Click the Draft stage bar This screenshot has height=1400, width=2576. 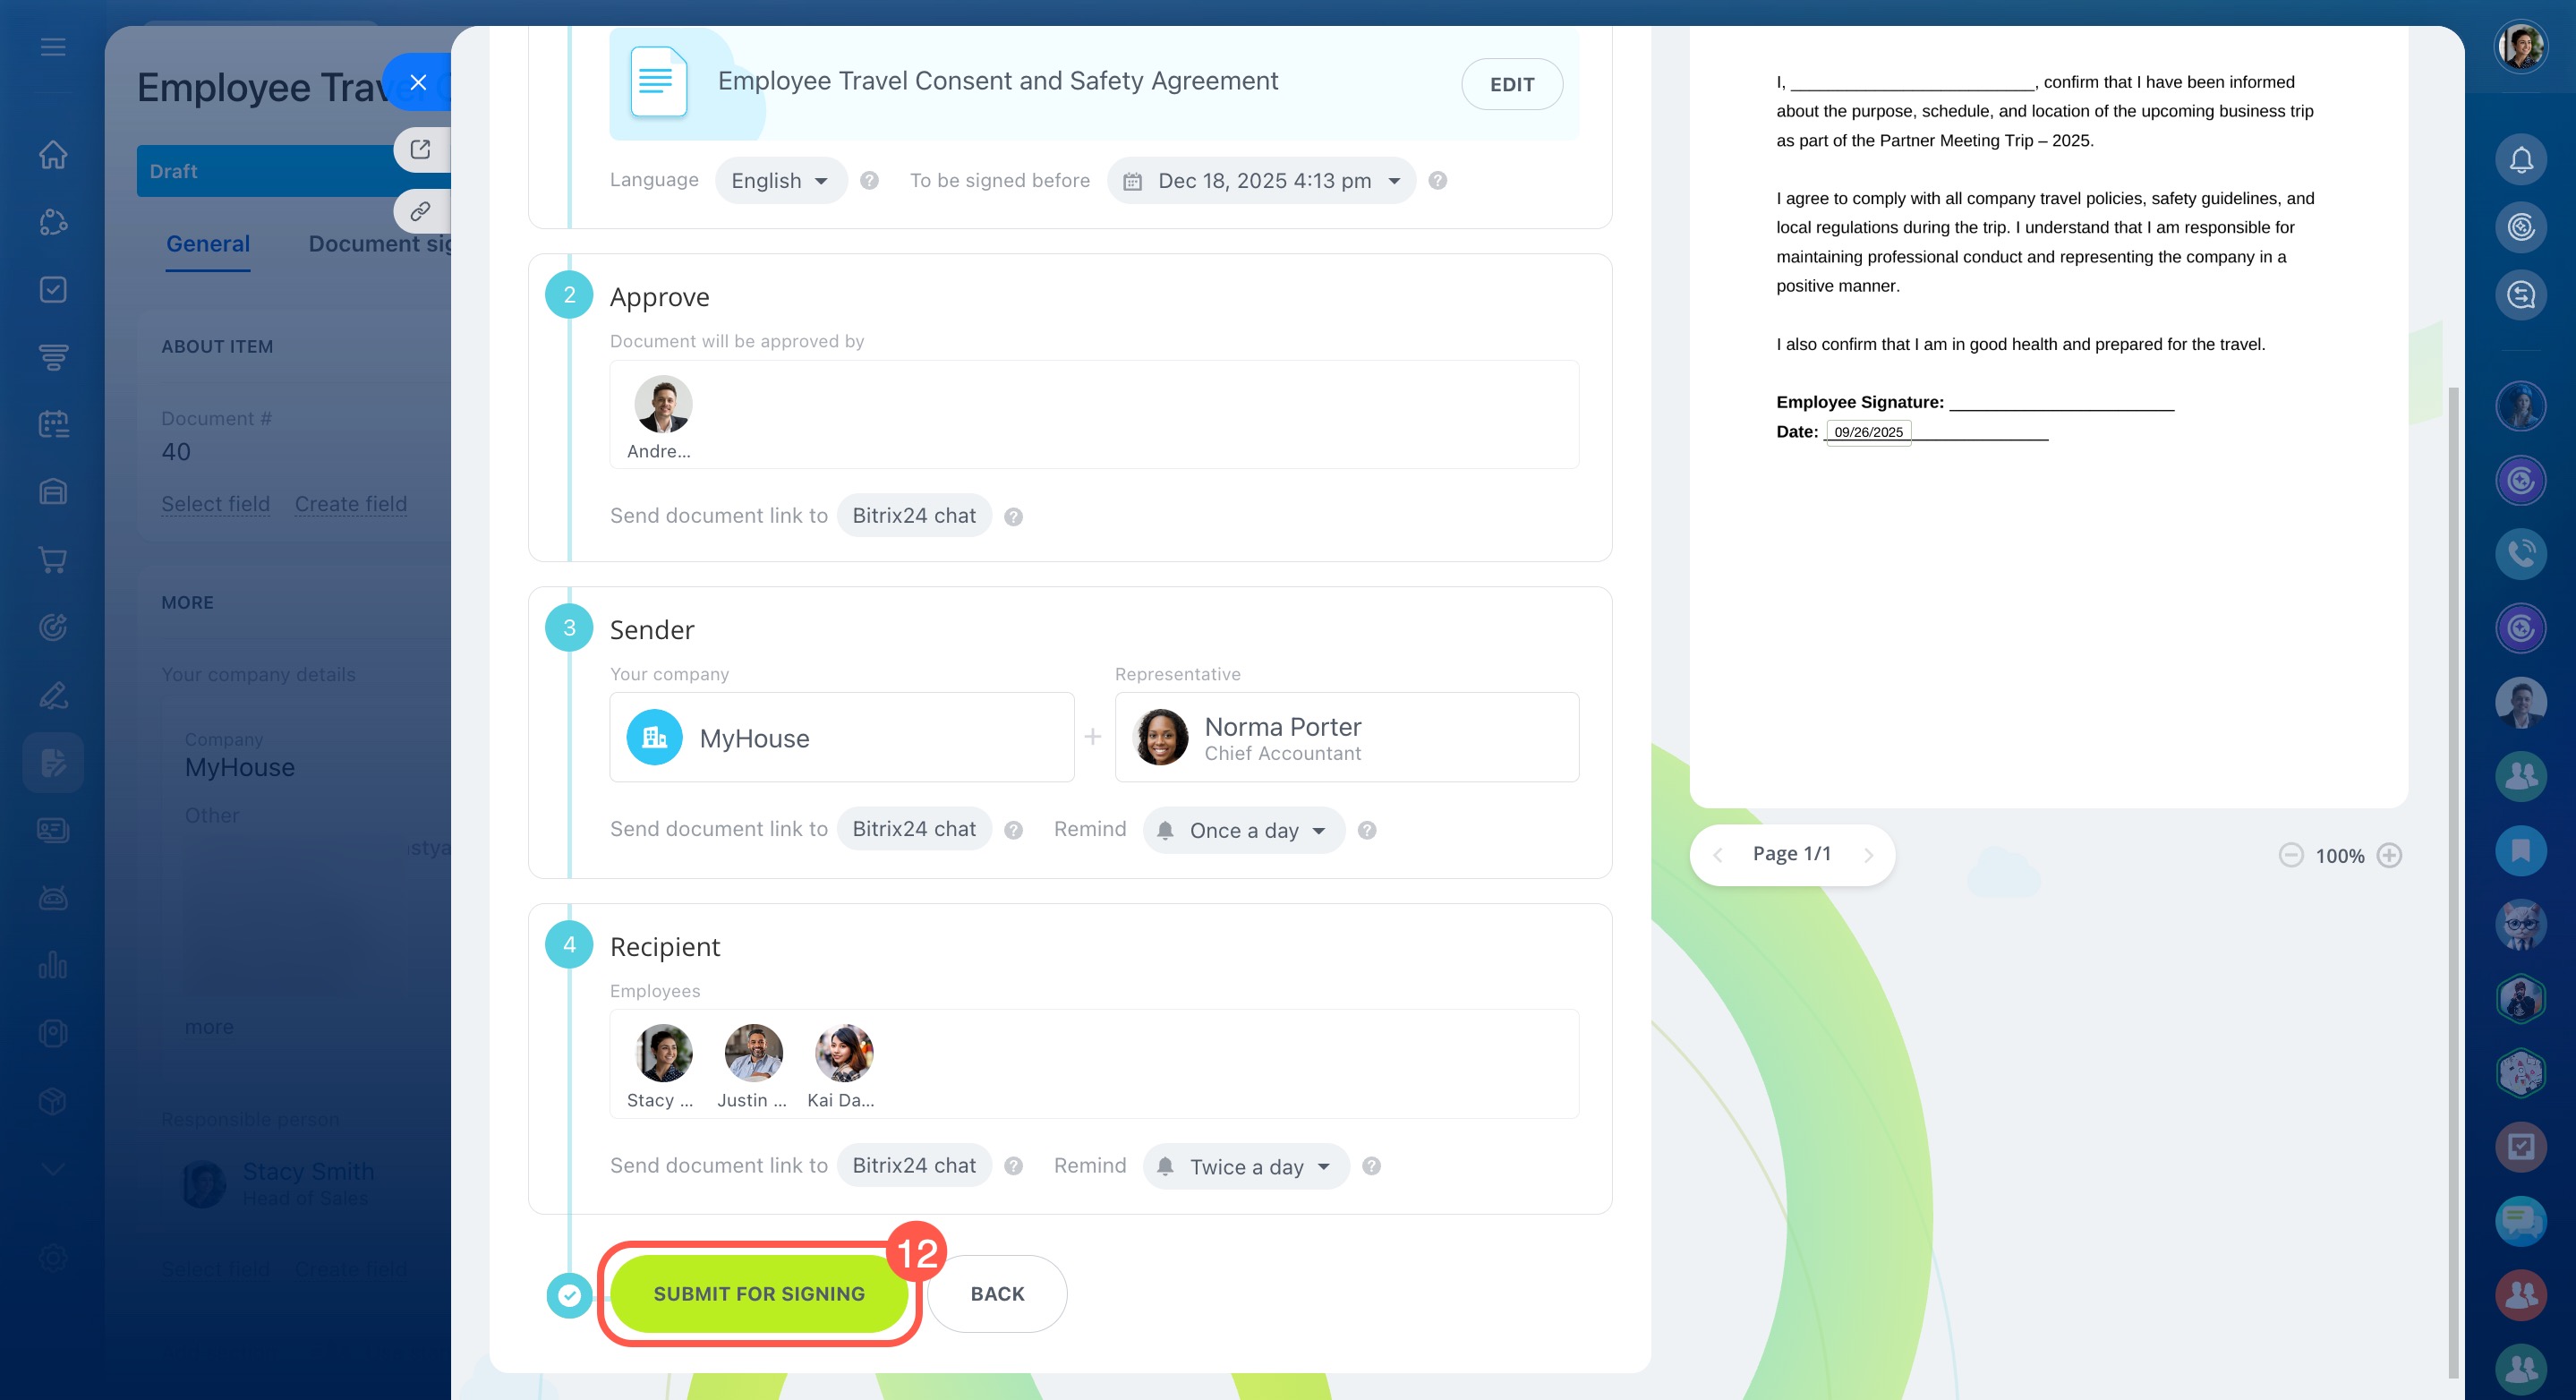[x=293, y=171]
